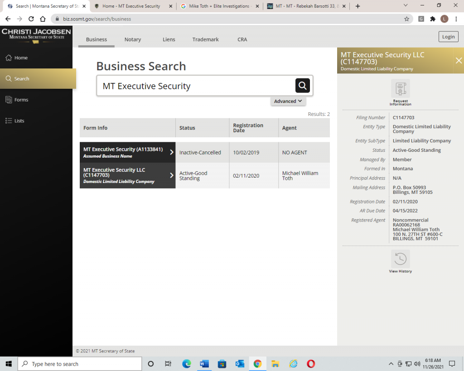
Task: Open Microsoft Word from the taskbar
Action: (204, 364)
